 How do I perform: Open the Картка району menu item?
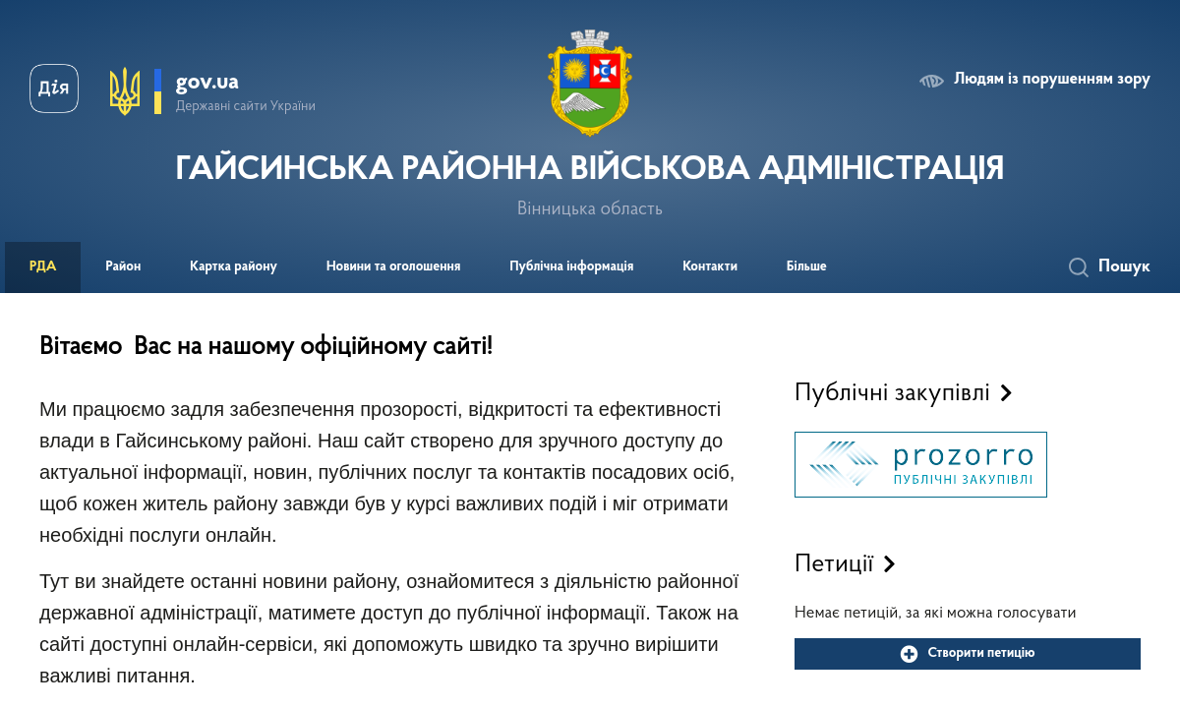[233, 266]
